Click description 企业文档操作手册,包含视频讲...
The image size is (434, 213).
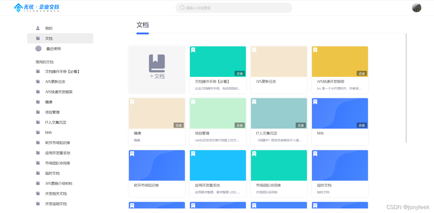[218, 88]
